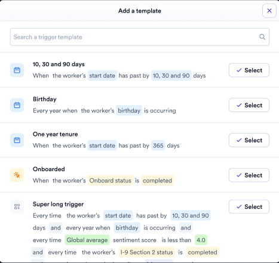Click the Global average green chip
The width and height of the screenshot is (279, 263).
pyautogui.click(x=87, y=240)
